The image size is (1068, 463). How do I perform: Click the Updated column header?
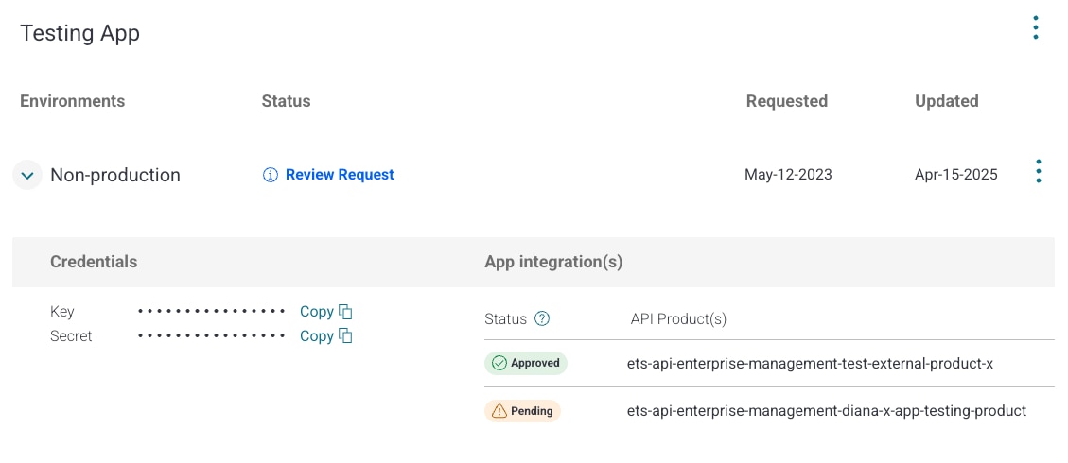pos(946,101)
